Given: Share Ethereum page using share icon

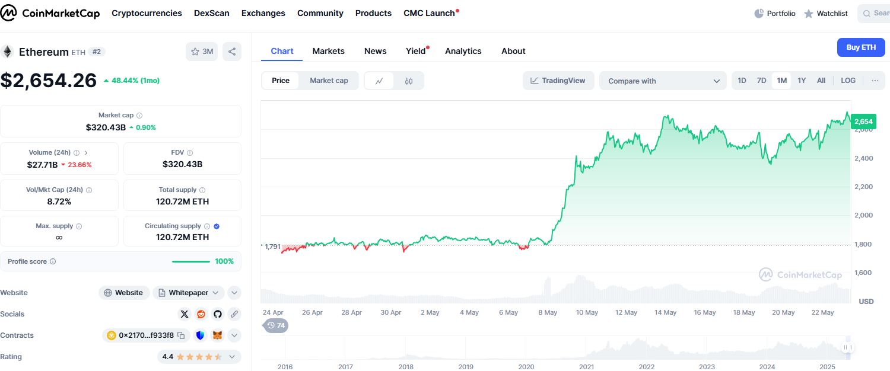Looking at the screenshot, I should pos(232,52).
